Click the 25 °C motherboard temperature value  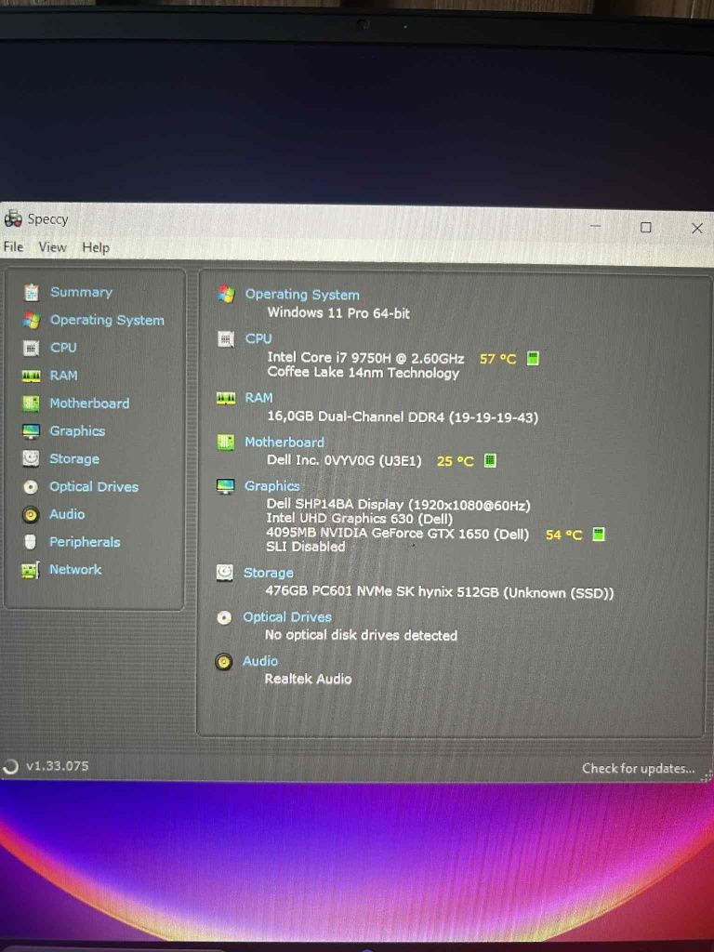(x=455, y=461)
